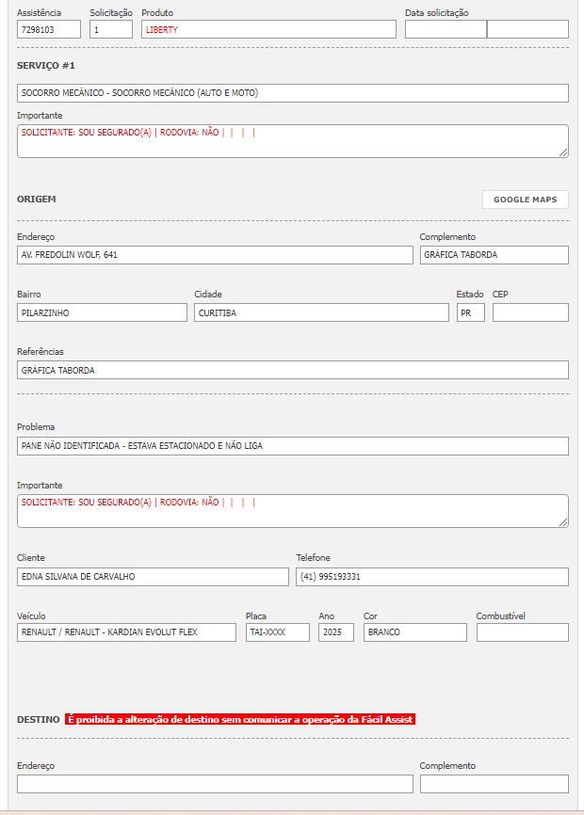Select the Estado field showing PR

pos(470,312)
